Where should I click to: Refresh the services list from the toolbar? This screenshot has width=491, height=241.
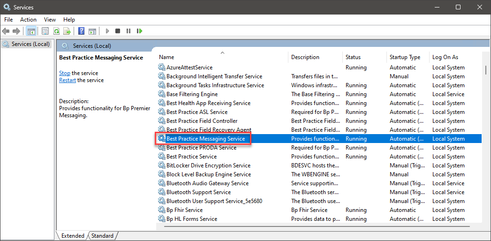coord(56,31)
